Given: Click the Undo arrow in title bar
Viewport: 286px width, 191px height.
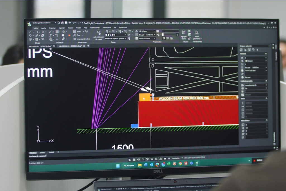Looking at the screenshot, I should coord(73,23).
